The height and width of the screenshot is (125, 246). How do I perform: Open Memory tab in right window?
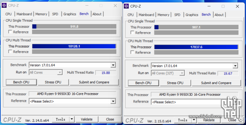tap(163, 15)
